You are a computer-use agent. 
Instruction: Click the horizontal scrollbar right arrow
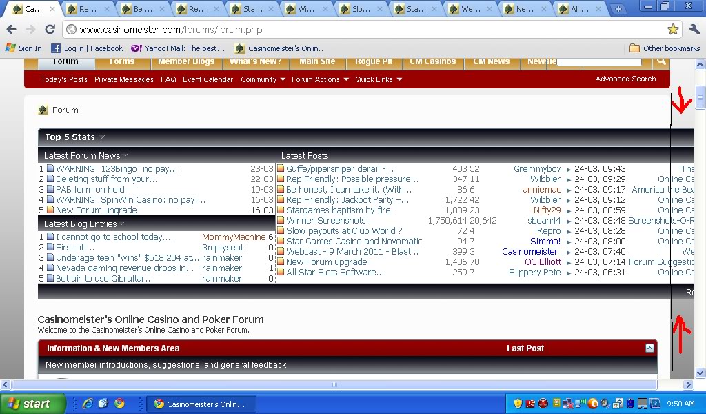[x=688, y=385]
